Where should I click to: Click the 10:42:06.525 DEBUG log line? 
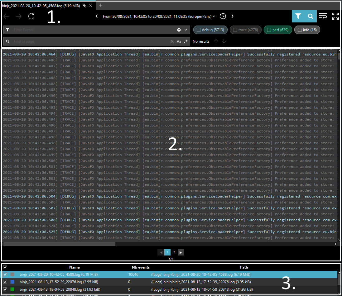pos(170,232)
